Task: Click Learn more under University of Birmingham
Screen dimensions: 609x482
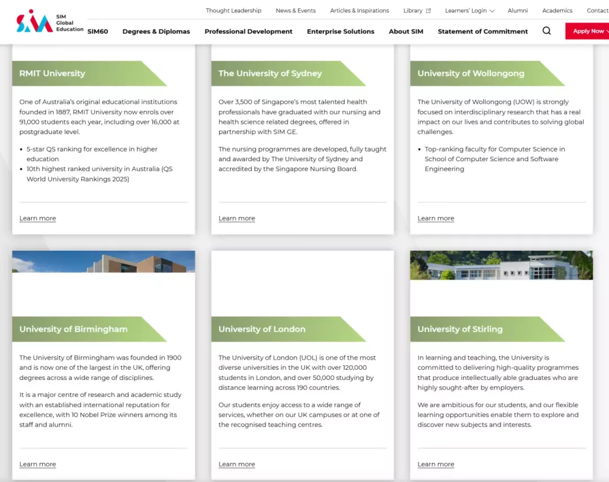Action: [38, 464]
